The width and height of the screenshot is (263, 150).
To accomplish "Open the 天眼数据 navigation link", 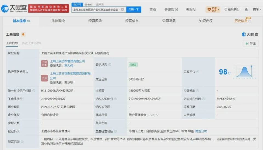I will coord(171,10).
